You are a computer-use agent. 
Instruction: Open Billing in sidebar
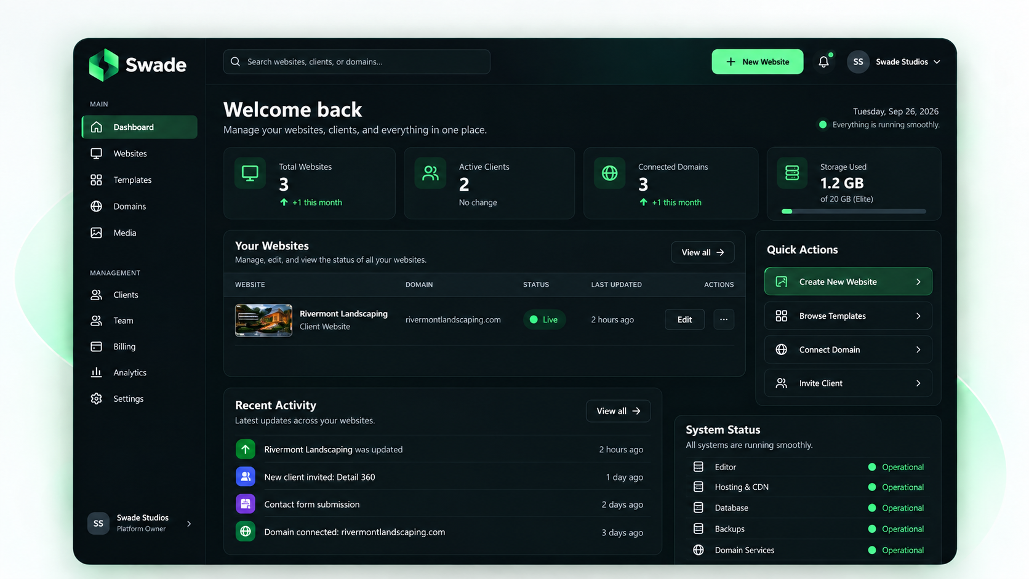(x=140, y=346)
